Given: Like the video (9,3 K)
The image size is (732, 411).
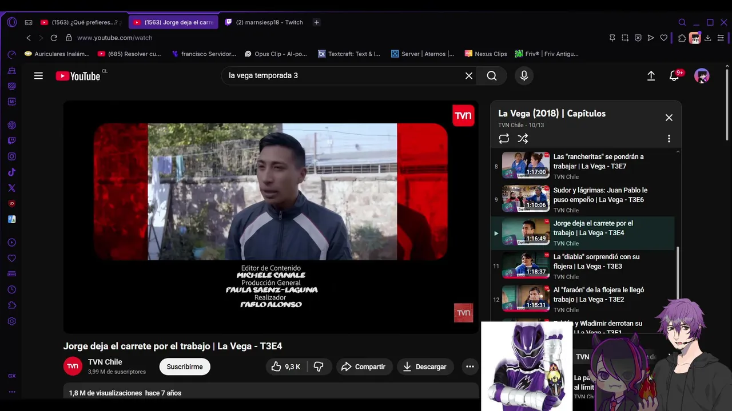Looking at the screenshot, I should [x=287, y=366].
